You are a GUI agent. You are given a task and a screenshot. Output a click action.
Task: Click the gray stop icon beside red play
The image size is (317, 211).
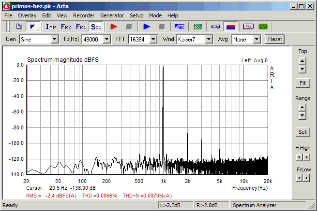point(129,27)
